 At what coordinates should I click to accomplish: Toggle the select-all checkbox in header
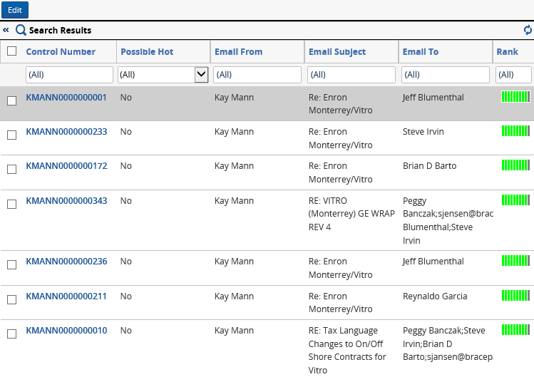pyautogui.click(x=11, y=51)
